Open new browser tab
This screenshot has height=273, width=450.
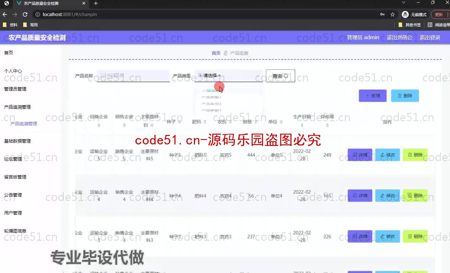pos(96,3)
